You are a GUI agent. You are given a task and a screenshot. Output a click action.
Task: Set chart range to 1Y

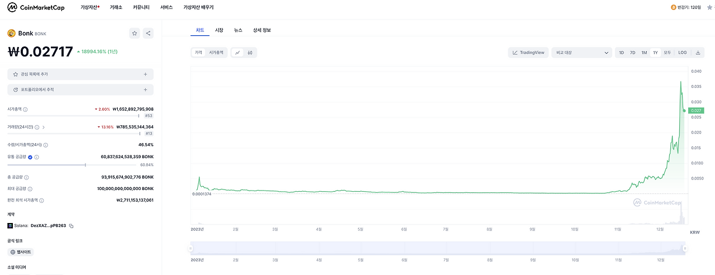tap(655, 53)
